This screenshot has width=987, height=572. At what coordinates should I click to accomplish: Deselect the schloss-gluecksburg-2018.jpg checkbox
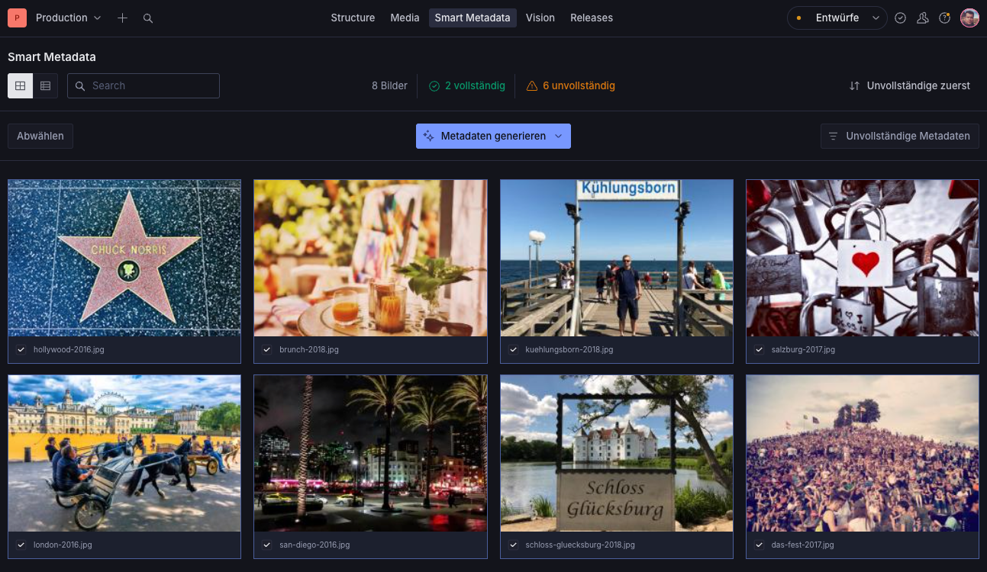(x=513, y=545)
